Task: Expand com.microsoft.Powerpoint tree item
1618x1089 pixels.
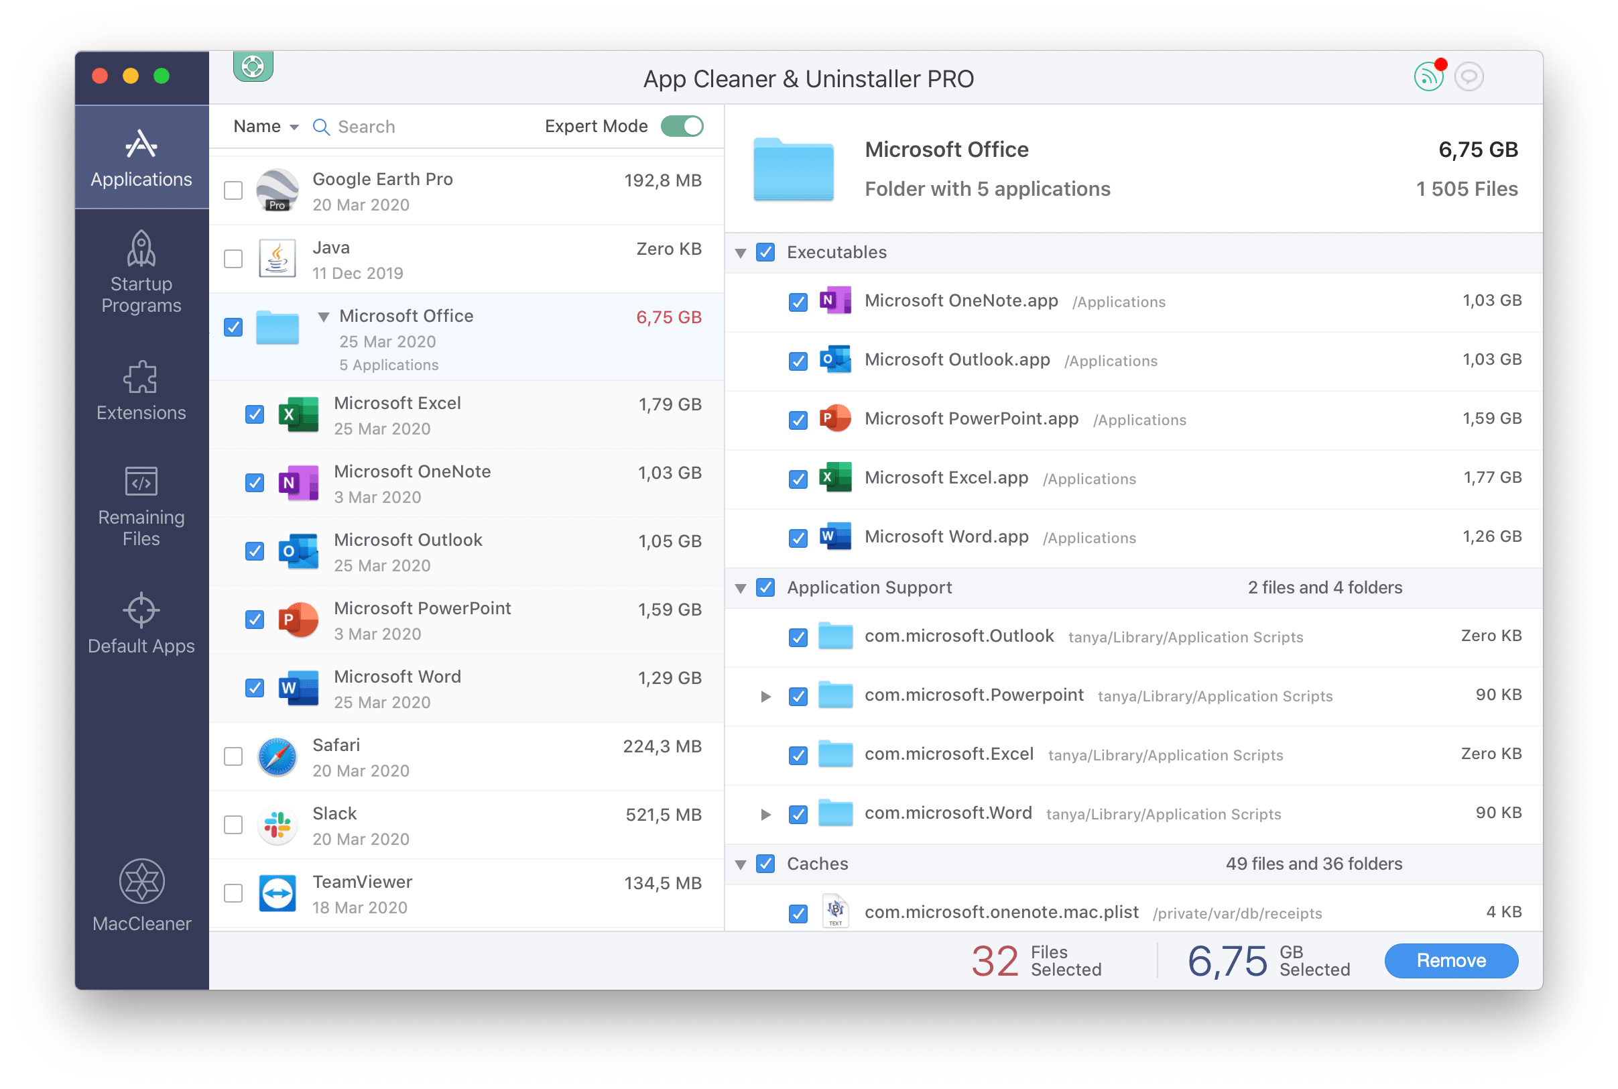Action: pos(764,694)
